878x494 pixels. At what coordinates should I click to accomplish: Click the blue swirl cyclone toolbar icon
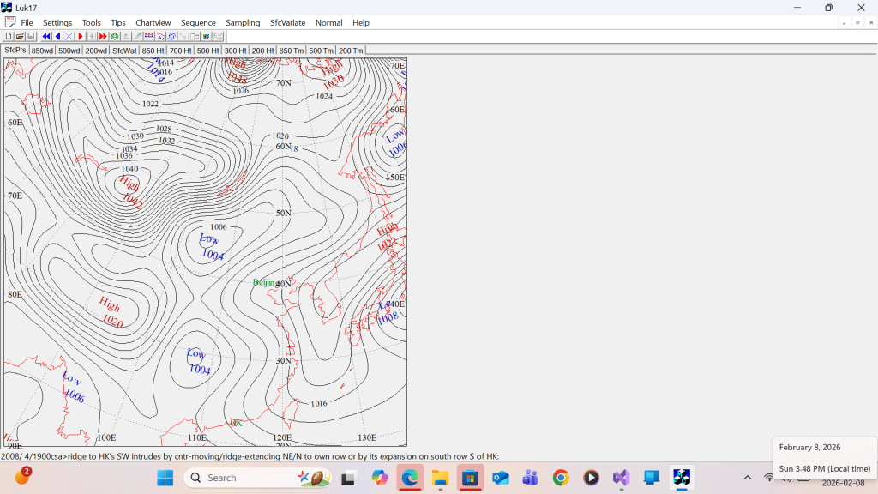(171, 36)
